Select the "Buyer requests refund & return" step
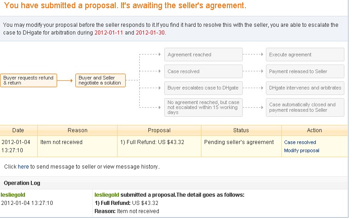 click(28, 80)
